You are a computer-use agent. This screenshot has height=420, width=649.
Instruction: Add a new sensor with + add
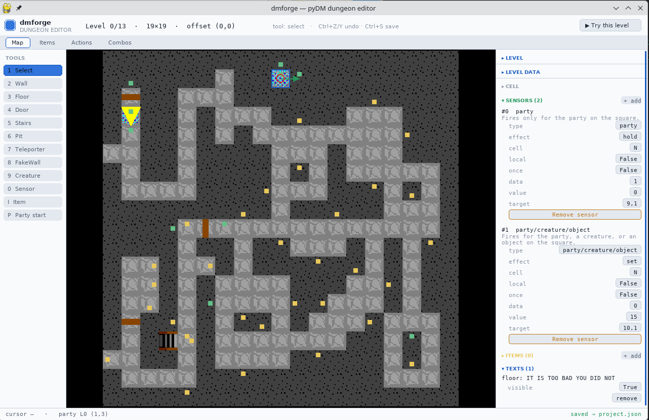coord(632,101)
